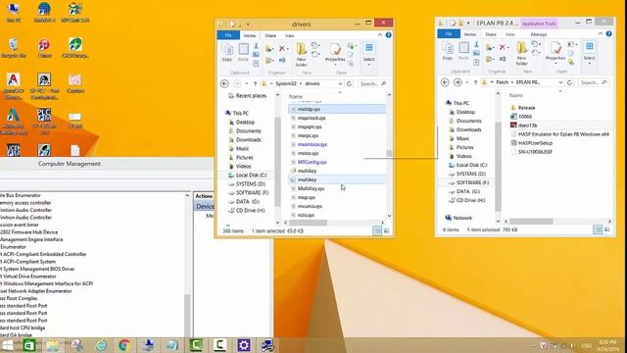Refresh the EPLAN folder address bar
627x353 pixels.
569,82
